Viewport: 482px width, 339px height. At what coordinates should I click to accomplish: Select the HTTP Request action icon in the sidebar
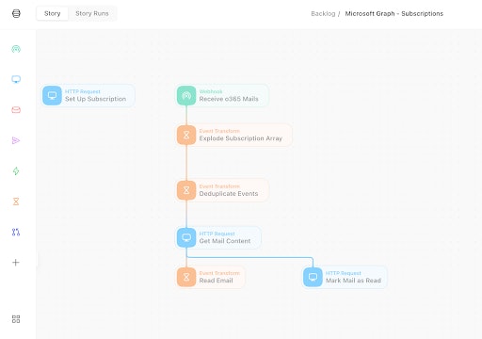coord(16,79)
